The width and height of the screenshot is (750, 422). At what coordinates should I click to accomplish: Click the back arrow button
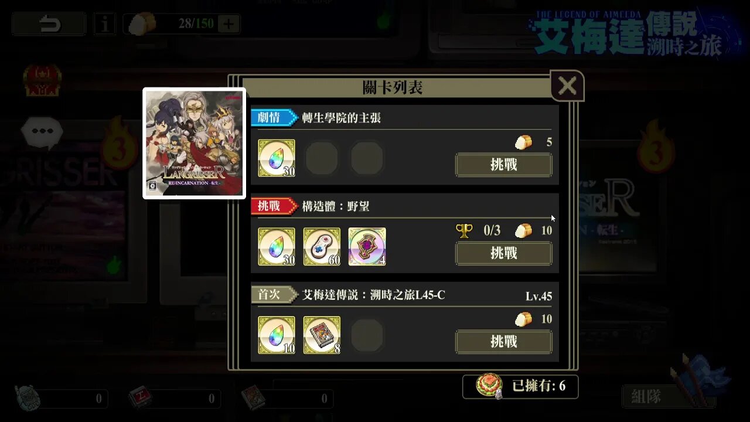(49, 24)
